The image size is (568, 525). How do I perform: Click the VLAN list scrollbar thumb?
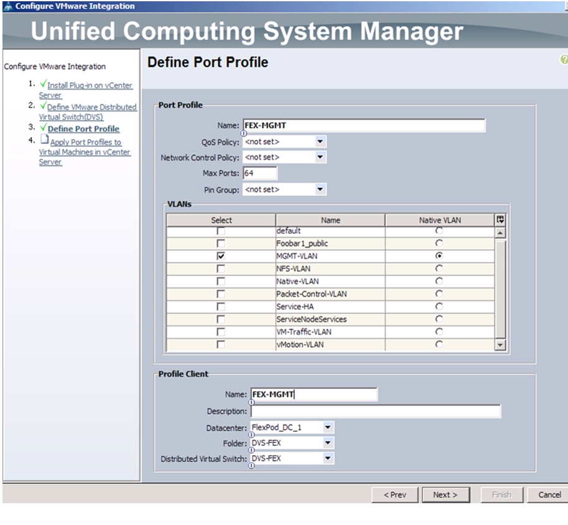tap(500, 289)
